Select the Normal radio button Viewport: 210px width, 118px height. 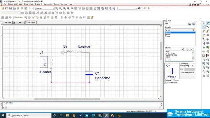click(x=165, y=80)
